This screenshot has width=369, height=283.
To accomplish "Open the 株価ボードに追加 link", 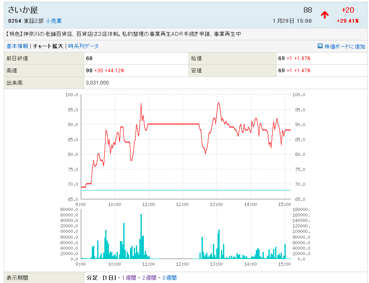I will point(345,47).
